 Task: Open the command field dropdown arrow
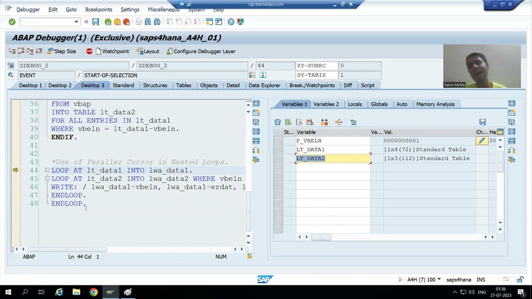pyautogui.click(x=76, y=22)
